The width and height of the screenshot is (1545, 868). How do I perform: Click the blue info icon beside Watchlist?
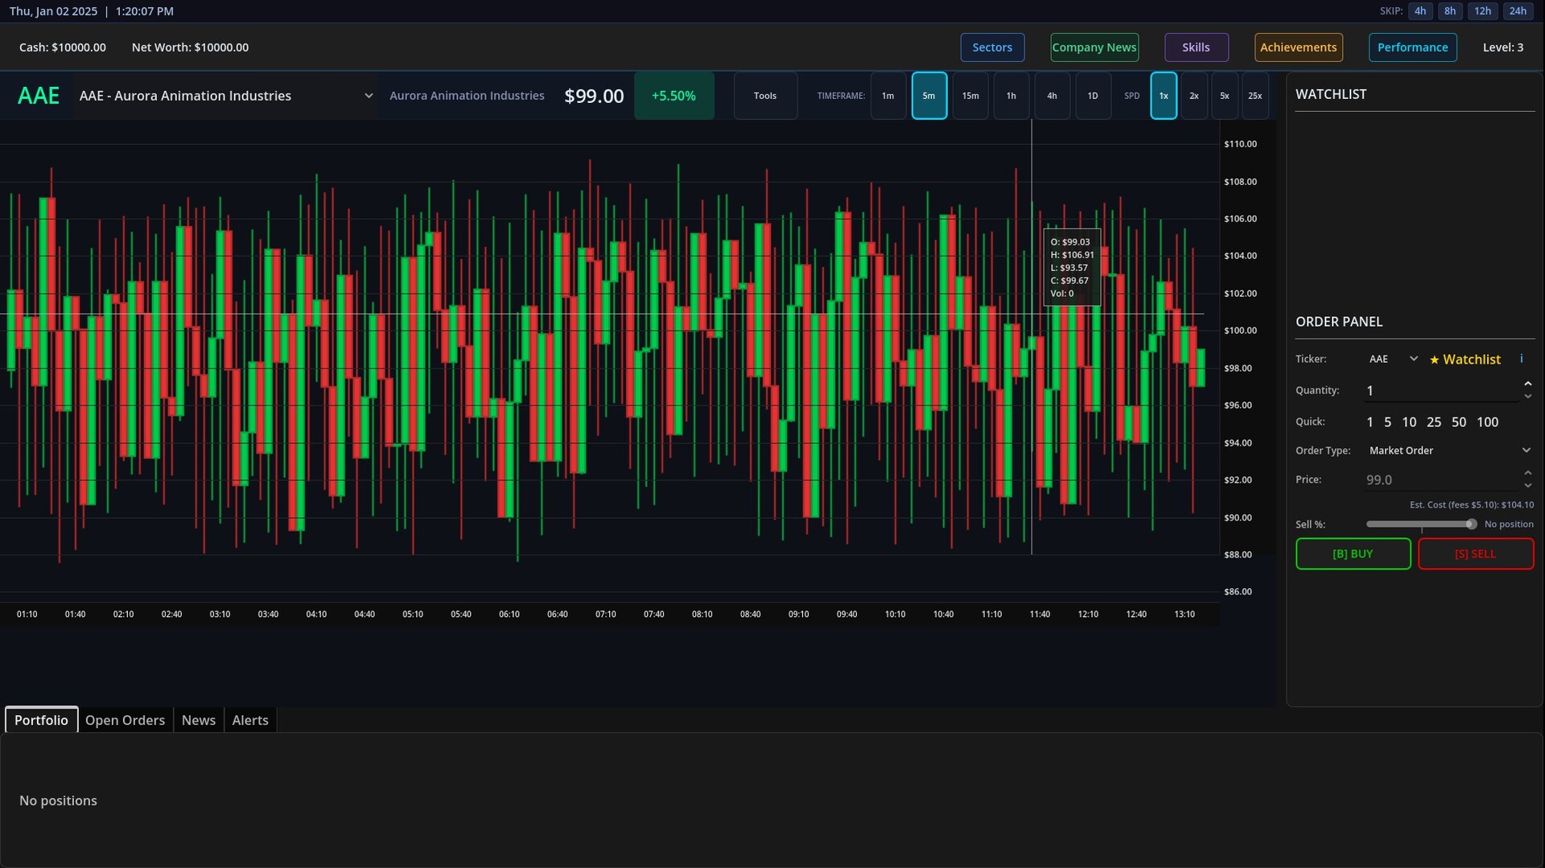pos(1521,359)
